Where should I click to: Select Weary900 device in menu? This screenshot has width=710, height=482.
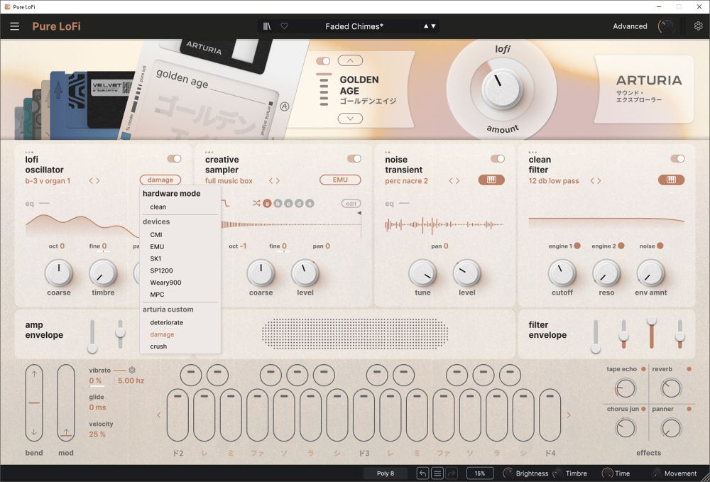[165, 283]
